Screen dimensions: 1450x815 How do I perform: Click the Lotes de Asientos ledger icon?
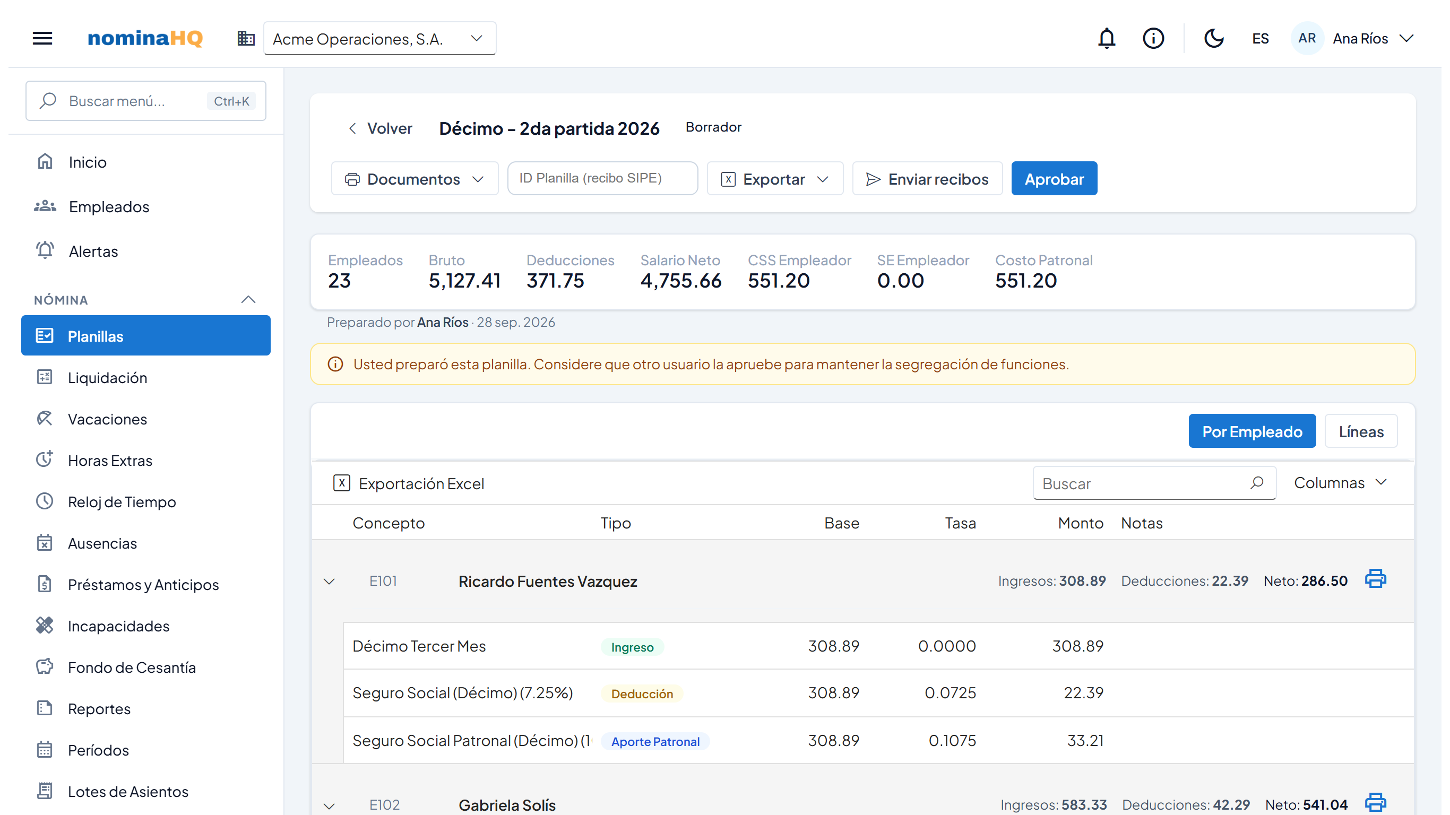point(45,791)
